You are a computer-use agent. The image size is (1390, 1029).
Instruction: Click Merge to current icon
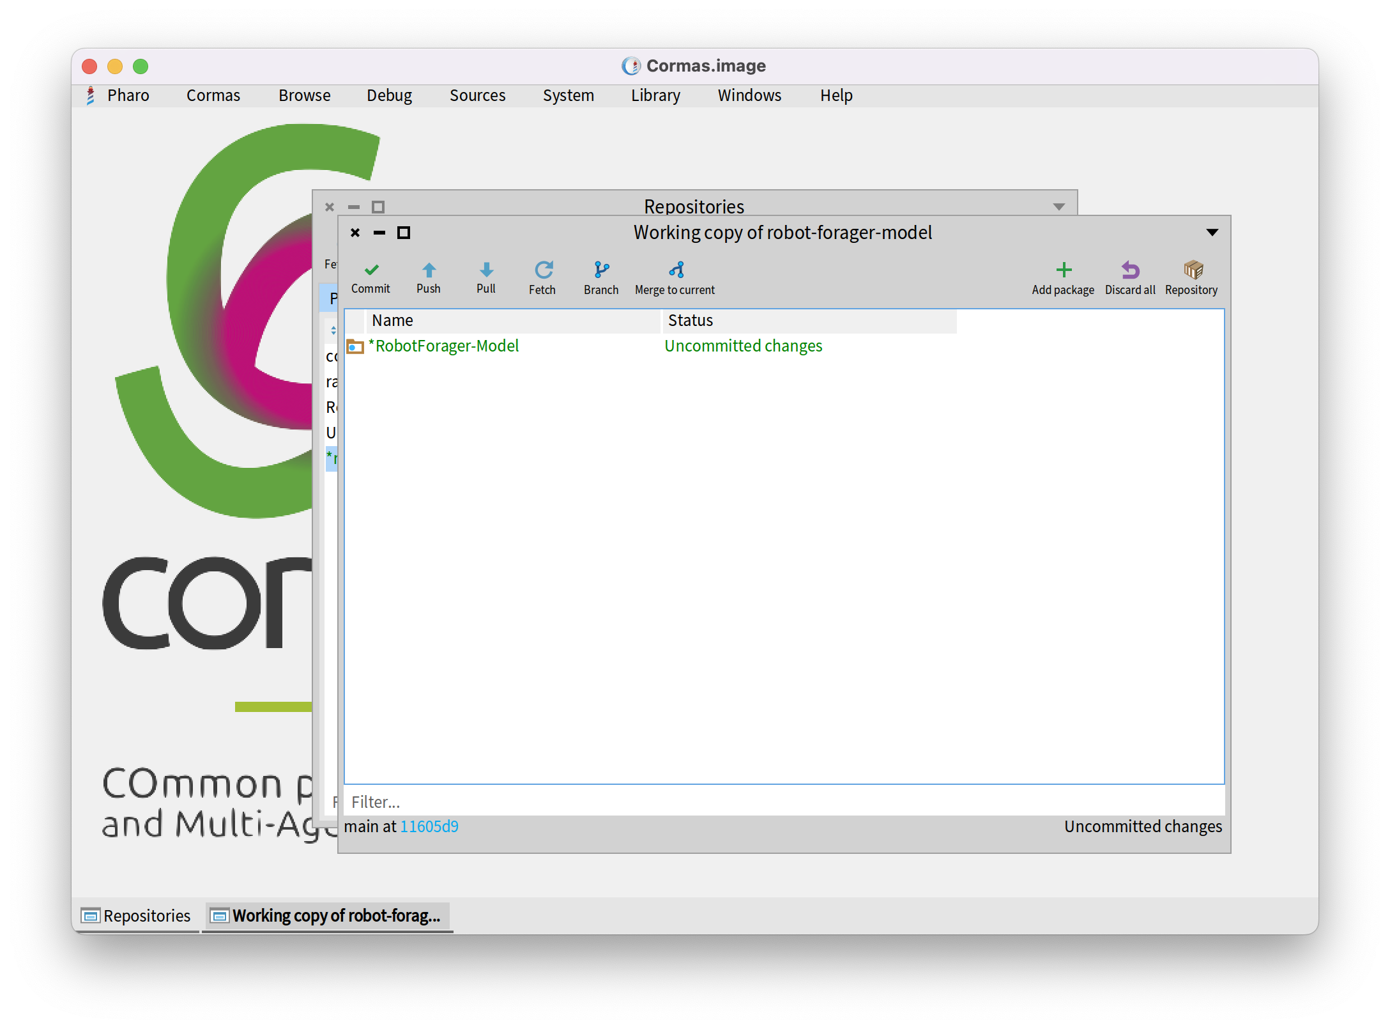pyautogui.click(x=676, y=270)
